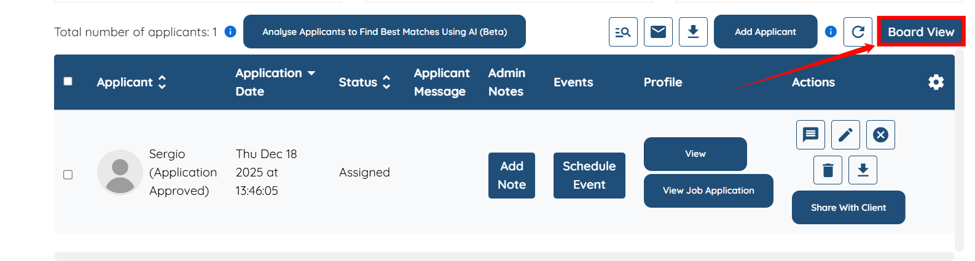Toggle the select-all applicants checkbox
975x261 pixels.
click(68, 81)
